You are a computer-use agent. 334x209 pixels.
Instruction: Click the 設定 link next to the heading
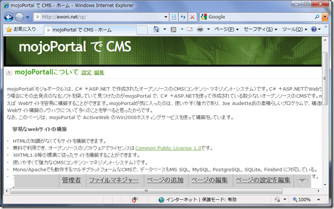[87, 73]
